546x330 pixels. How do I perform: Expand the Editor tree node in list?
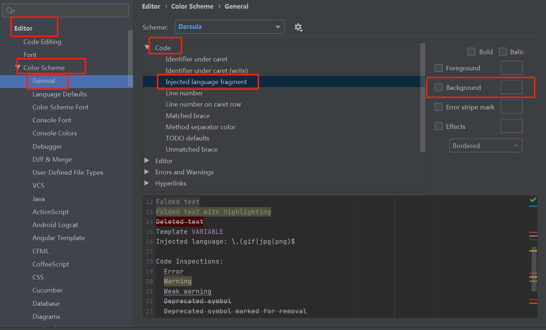tap(147, 160)
